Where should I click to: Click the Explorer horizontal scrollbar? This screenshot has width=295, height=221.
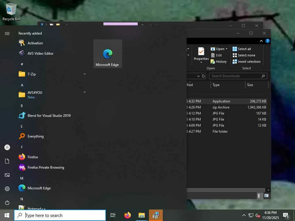tap(226, 190)
